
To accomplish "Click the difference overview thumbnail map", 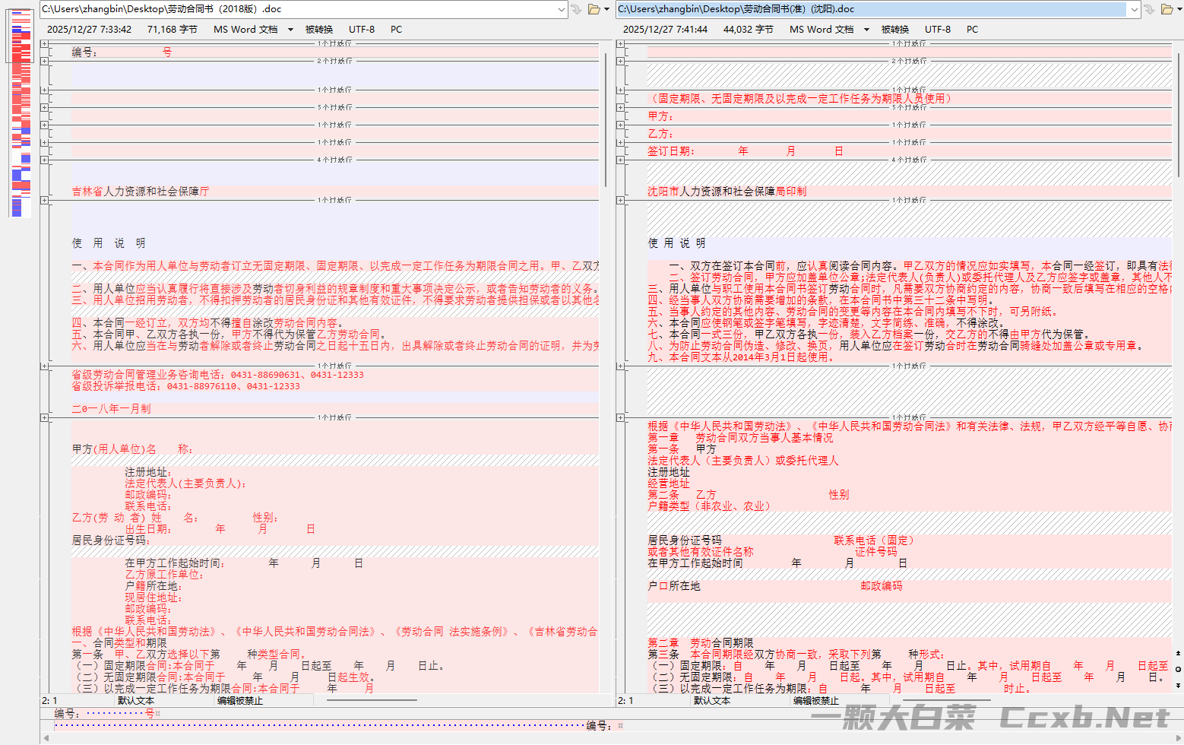I will pyautogui.click(x=21, y=114).
